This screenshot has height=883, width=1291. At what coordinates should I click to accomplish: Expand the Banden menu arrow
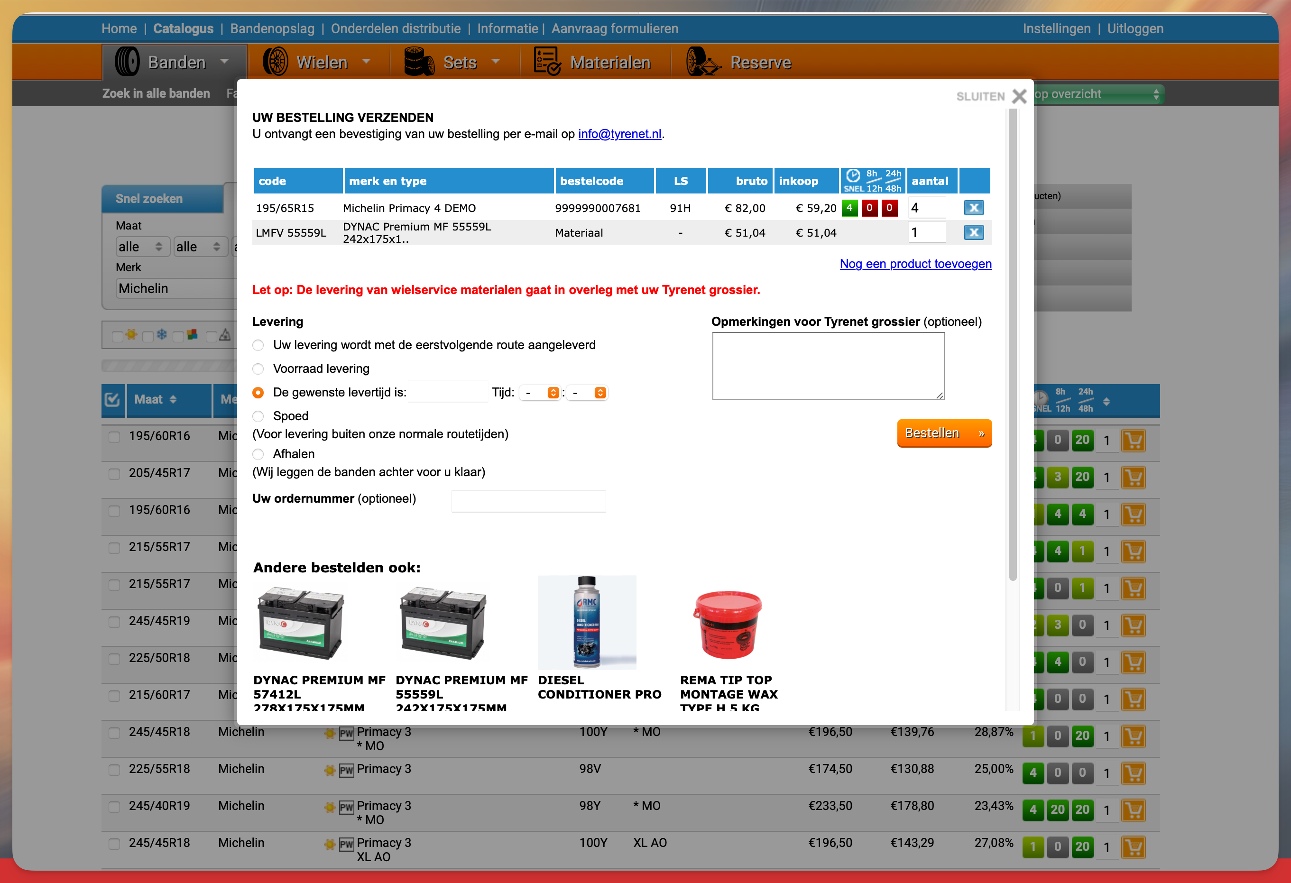pos(224,61)
